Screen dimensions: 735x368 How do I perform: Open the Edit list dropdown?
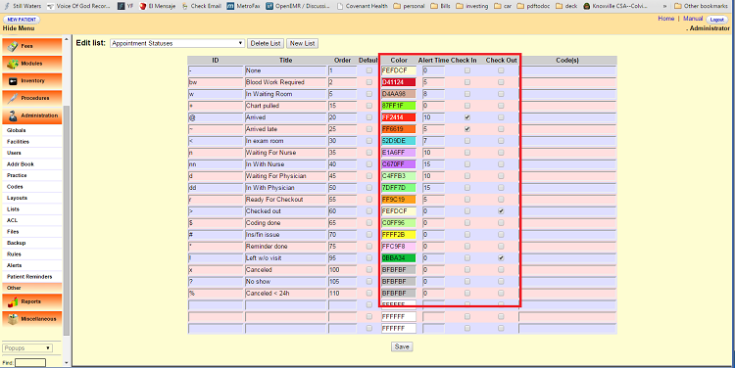tap(177, 43)
